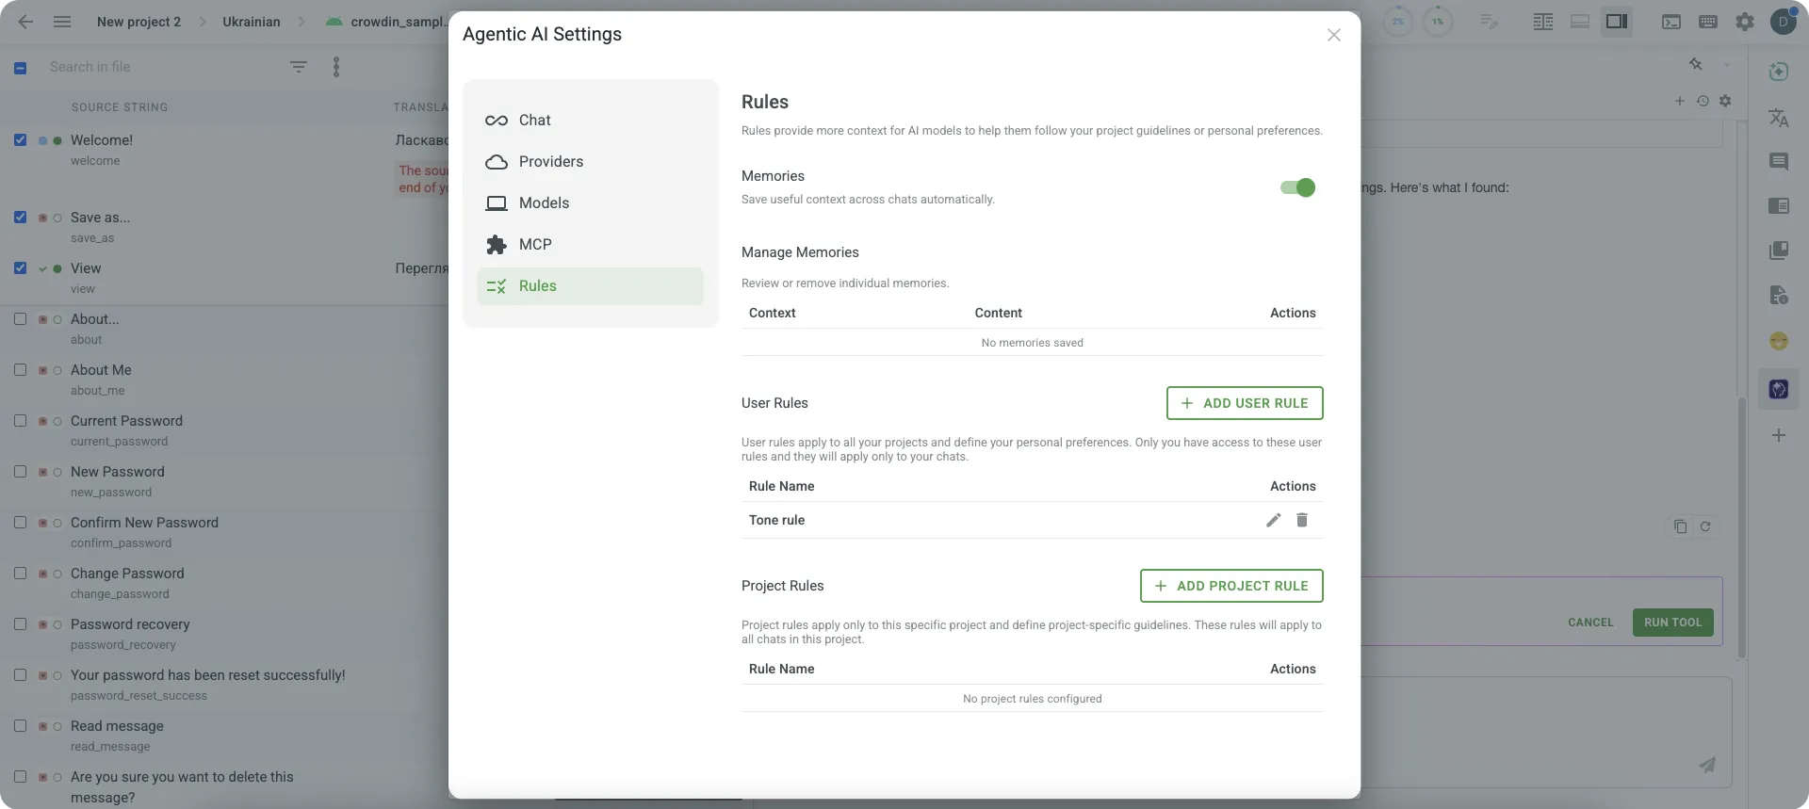1809x809 pixels.
Task: Open the editor settings gear icon
Action: pos(1745,22)
